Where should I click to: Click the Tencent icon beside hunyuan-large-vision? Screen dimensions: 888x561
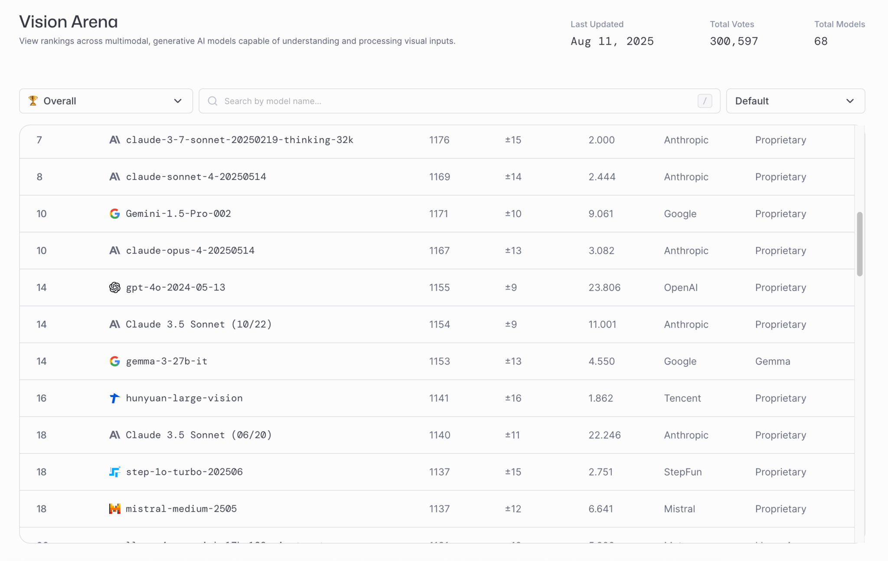tap(114, 398)
